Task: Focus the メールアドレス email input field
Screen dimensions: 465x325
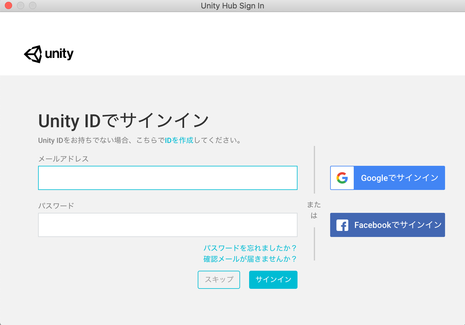Action: (x=168, y=178)
